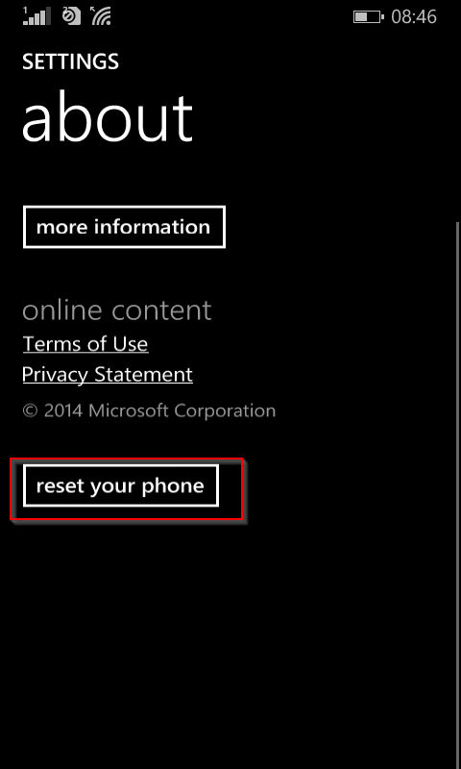Tap the word phone in the reset button
The width and height of the screenshot is (461, 769).
point(173,486)
